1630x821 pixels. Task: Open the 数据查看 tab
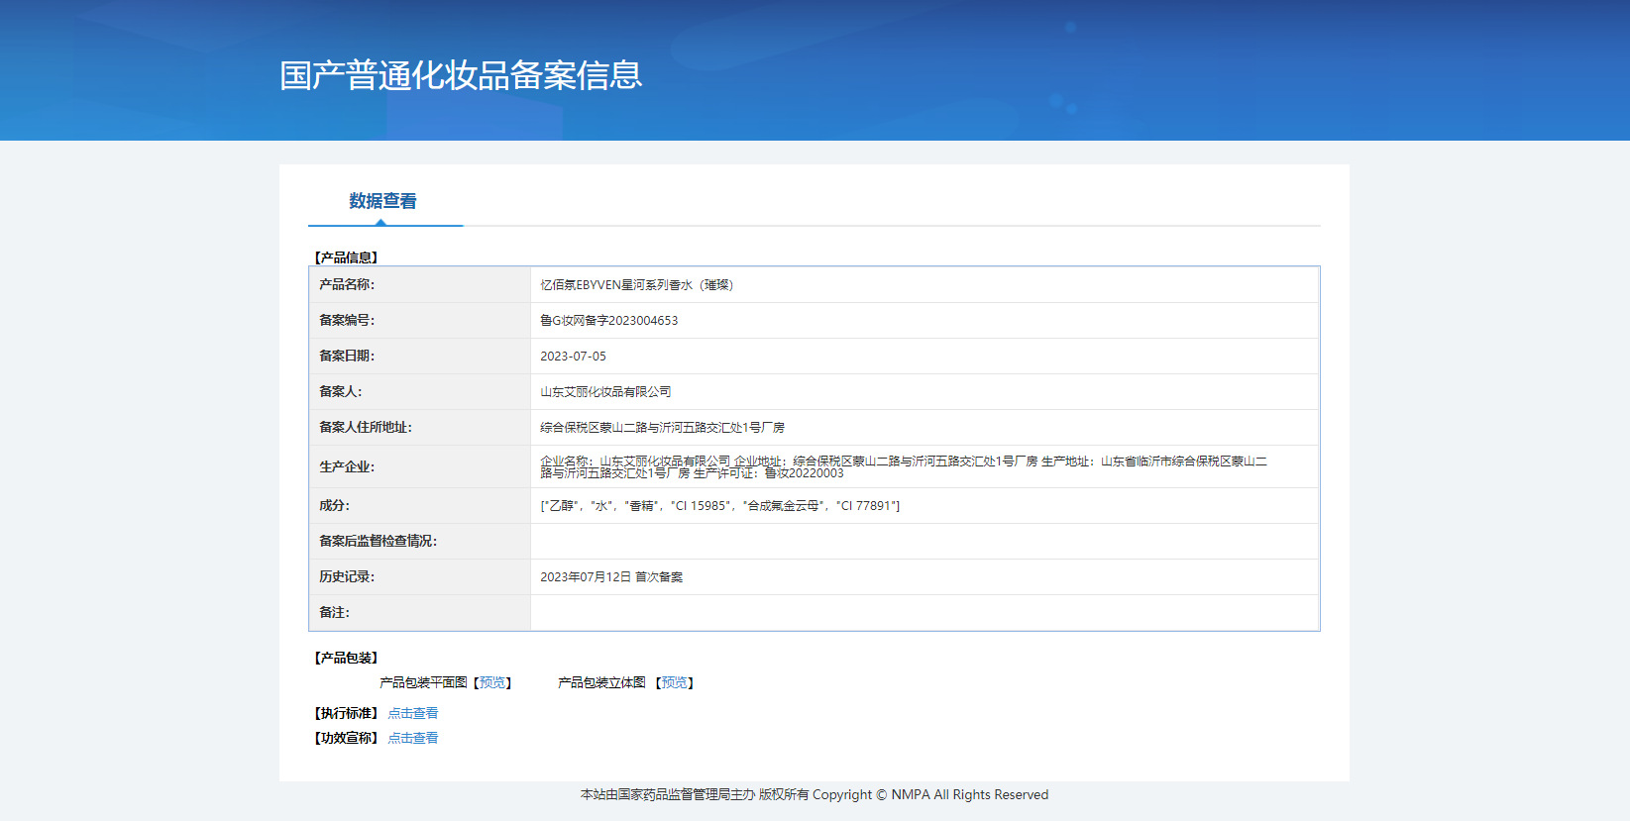[x=382, y=201]
